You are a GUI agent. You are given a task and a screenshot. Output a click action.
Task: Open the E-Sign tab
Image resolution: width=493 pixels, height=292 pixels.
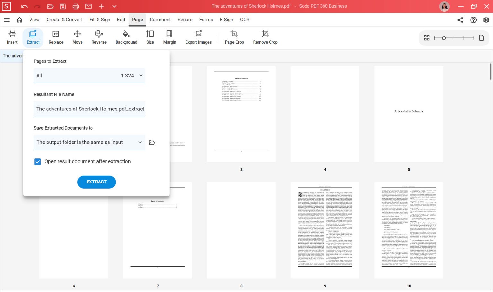tap(227, 20)
